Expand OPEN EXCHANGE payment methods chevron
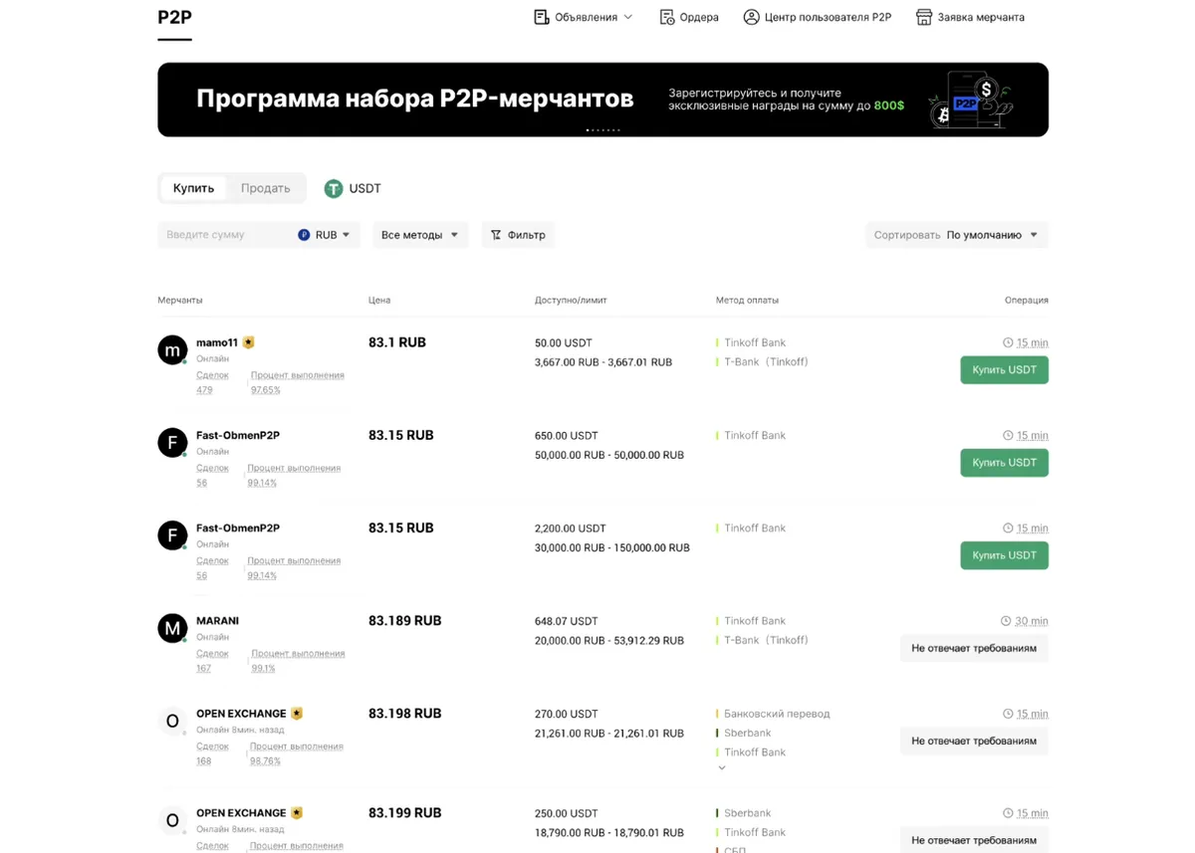Screen dimensions: 1195x853 click(x=721, y=767)
